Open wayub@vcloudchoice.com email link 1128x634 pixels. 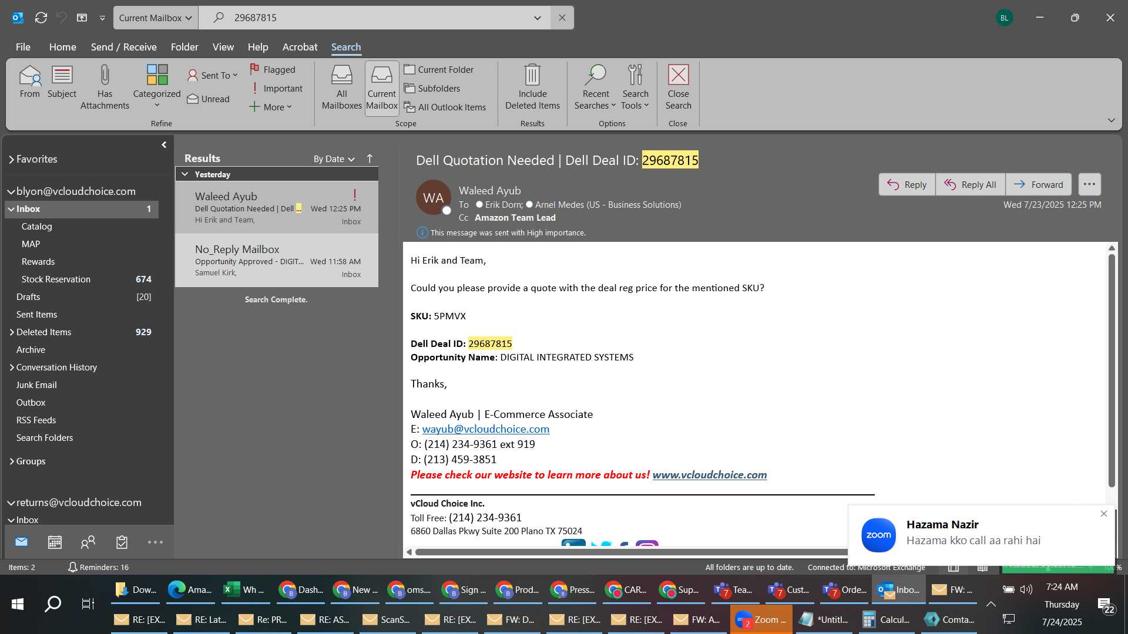[x=485, y=429]
